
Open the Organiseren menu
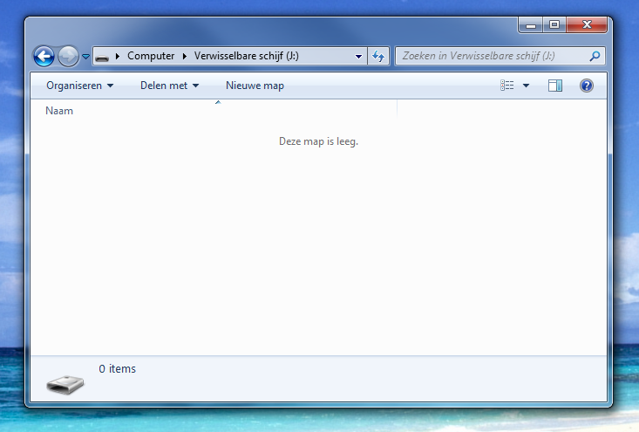pyautogui.click(x=79, y=86)
